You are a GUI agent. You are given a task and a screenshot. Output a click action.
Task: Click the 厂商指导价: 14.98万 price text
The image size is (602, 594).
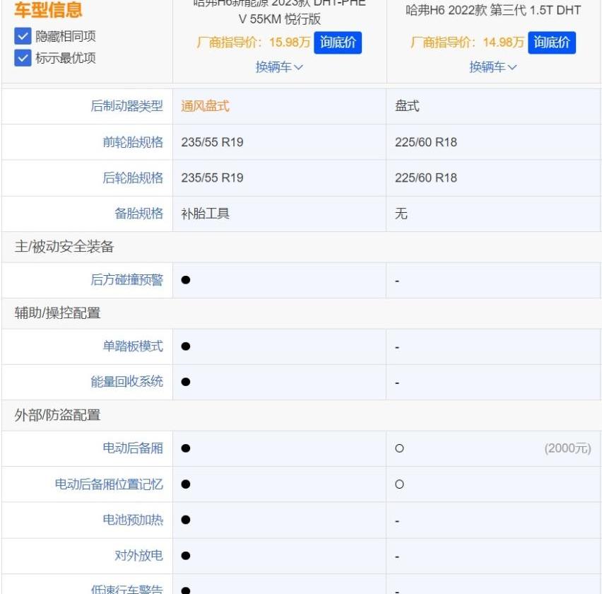click(467, 42)
